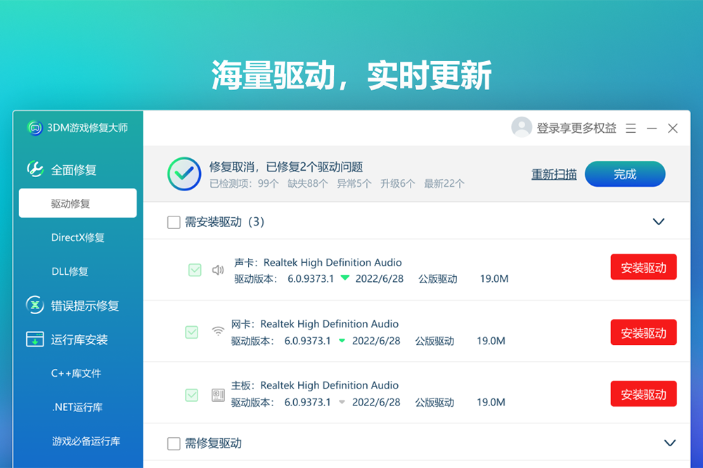703x468 pixels.
Task: Open DLL修复 in the sidebar
Action: click(x=70, y=271)
